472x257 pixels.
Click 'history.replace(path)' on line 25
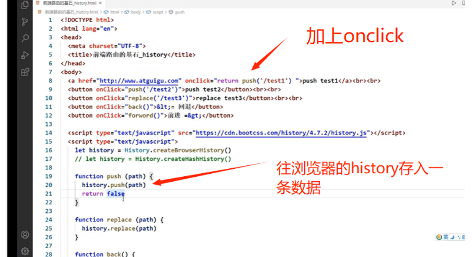[x=119, y=228]
